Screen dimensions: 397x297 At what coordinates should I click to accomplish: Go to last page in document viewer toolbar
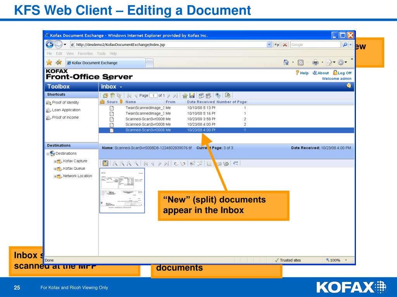coord(166,164)
